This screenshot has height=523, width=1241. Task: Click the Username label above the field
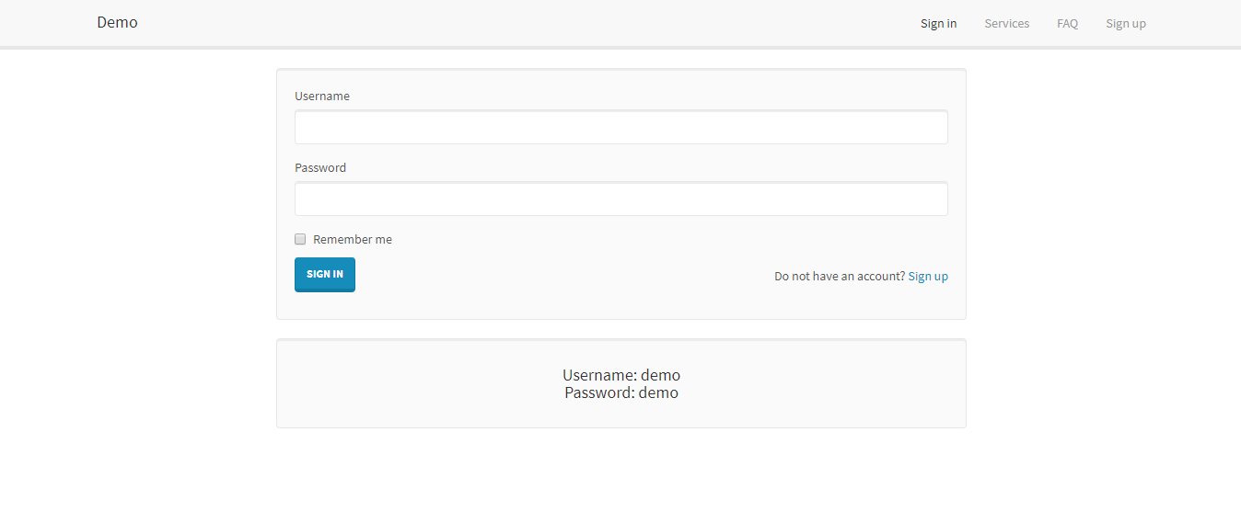tap(322, 97)
